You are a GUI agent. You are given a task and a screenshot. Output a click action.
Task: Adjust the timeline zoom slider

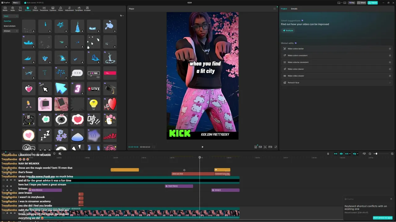(x=376, y=154)
